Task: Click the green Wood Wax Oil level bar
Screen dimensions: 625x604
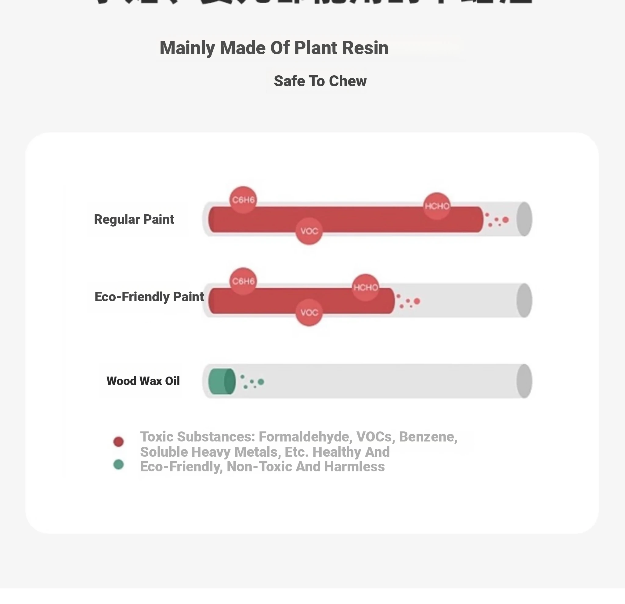Action: tap(222, 381)
